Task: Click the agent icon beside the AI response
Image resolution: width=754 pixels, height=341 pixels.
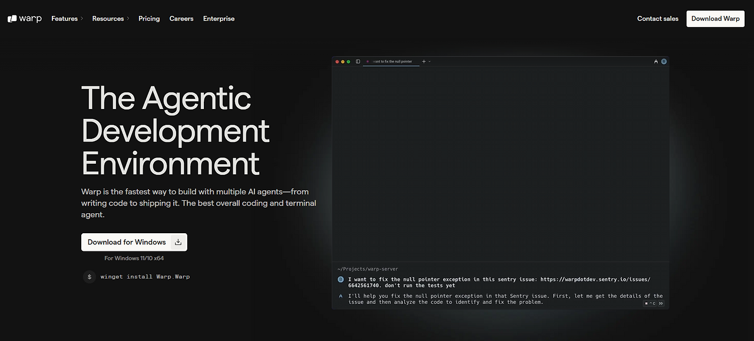Action: (x=340, y=296)
